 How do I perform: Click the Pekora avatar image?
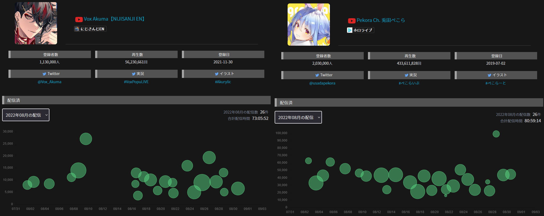coord(309,25)
